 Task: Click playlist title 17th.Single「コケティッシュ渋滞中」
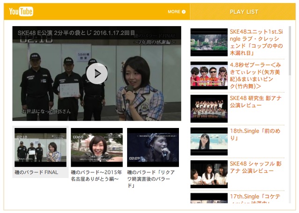[255, 199]
